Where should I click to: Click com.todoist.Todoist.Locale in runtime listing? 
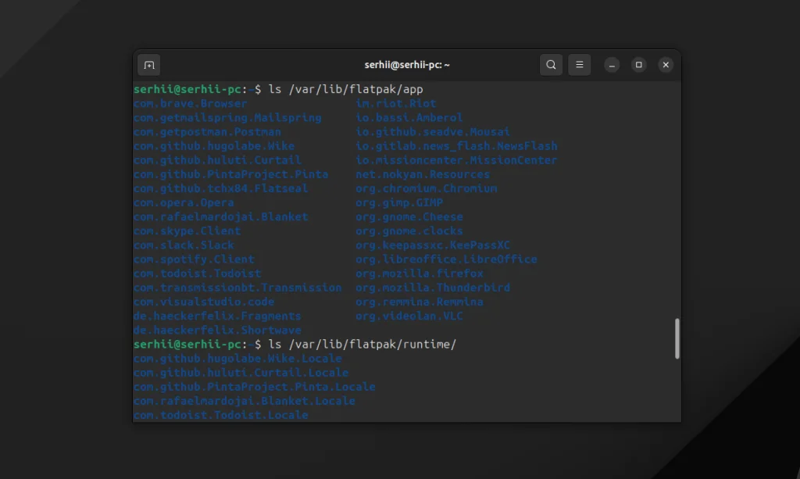click(220, 415)
